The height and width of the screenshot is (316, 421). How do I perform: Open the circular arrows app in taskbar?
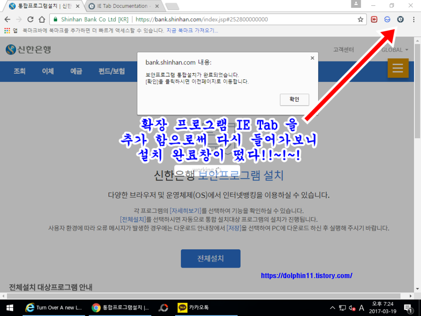coord(163,308)
